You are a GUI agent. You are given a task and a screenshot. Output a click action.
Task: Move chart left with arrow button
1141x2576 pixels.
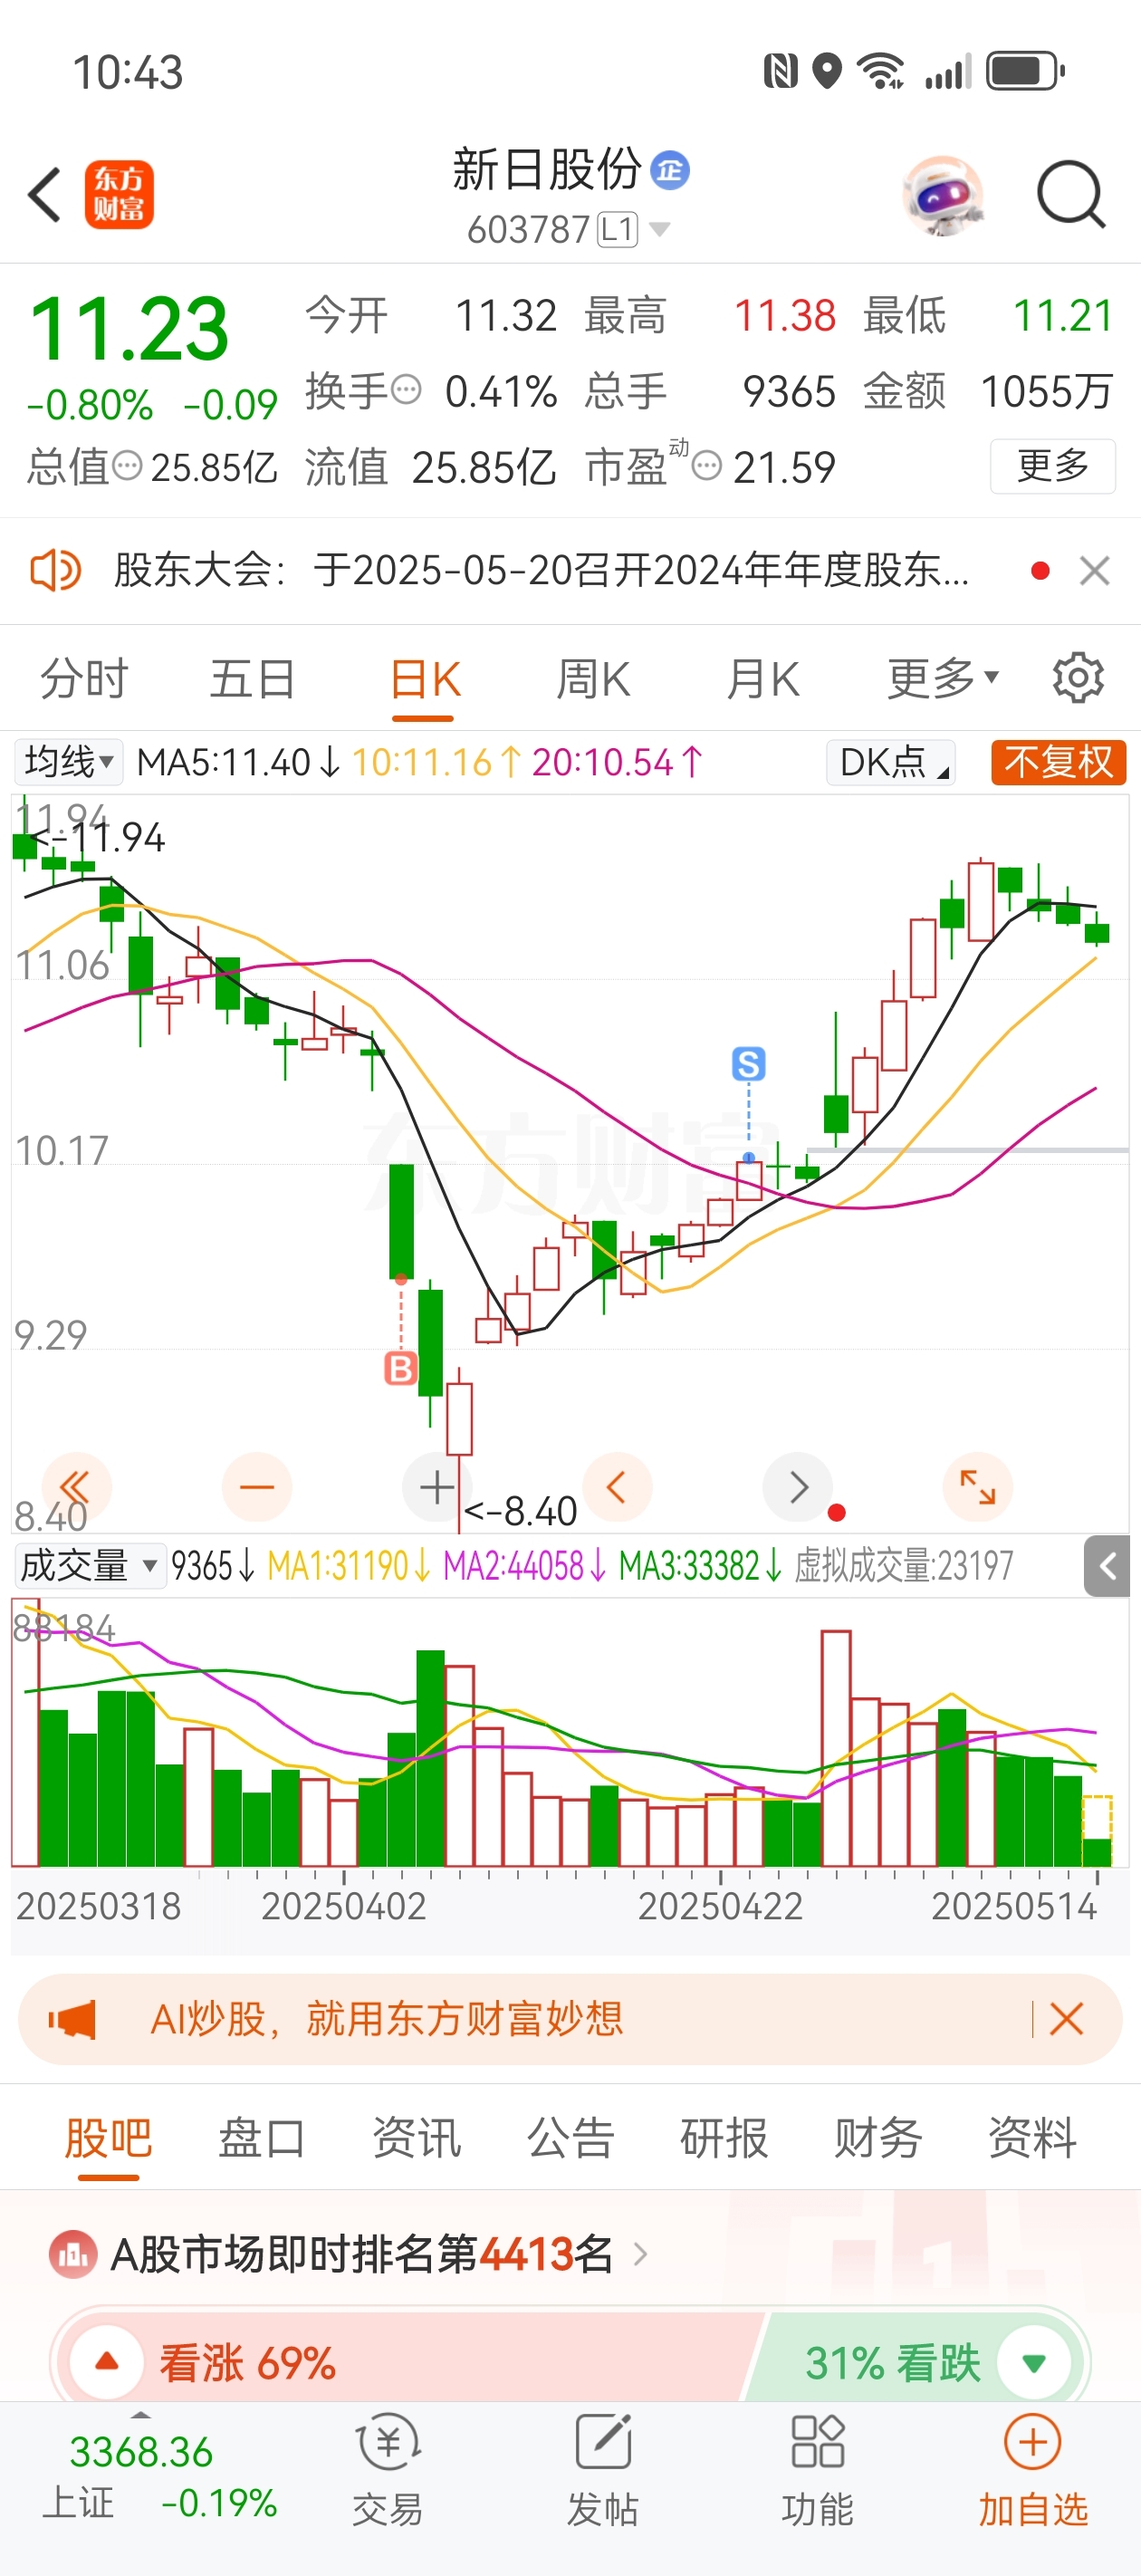(x=617, y=1487)
